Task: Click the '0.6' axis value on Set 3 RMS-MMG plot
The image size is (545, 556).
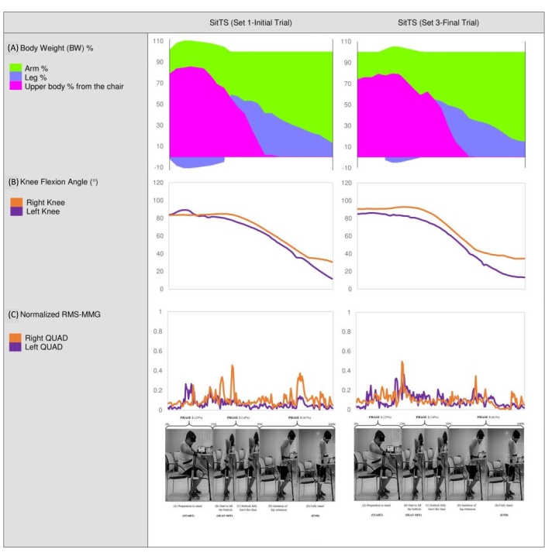Action: point(347,351)
